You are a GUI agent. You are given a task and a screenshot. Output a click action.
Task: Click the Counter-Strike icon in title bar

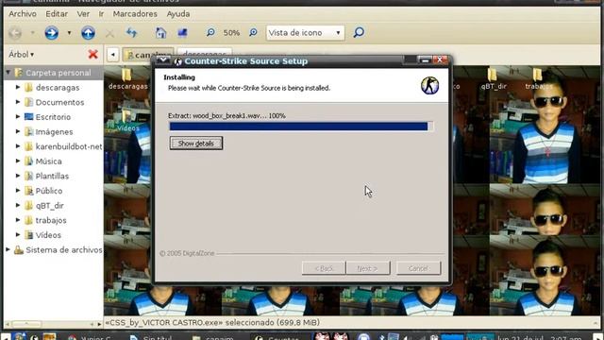(x=177, y=61)
